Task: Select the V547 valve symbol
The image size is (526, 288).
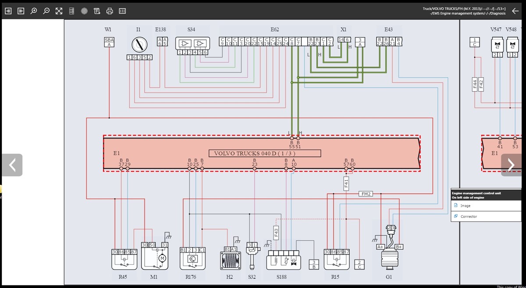Action: [x=497, y=45]
